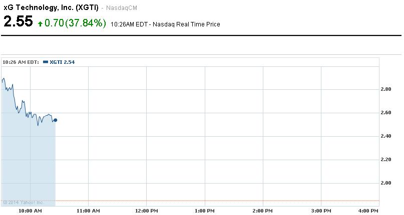
Task: Click the 12:00 PM time axis label
Action: 146,211
